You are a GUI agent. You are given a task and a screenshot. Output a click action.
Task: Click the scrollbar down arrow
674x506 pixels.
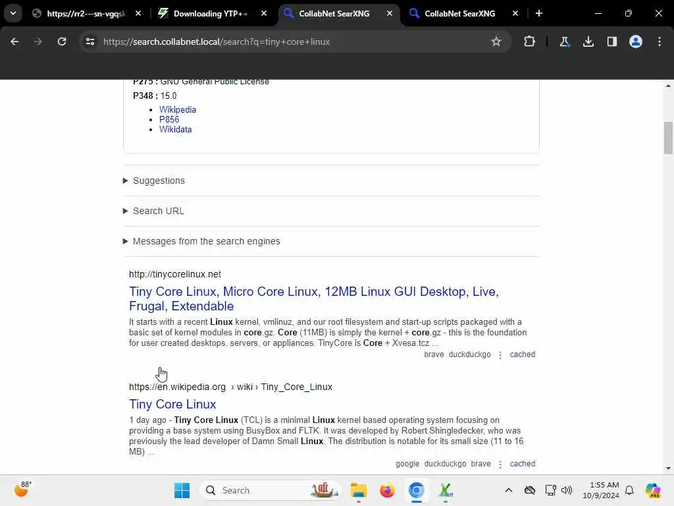(668, 468)
